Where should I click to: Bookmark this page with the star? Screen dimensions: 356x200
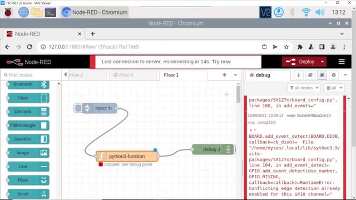coord(286,47)
